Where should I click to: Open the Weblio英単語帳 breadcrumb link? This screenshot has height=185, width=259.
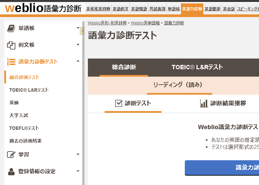coord(145,23)
